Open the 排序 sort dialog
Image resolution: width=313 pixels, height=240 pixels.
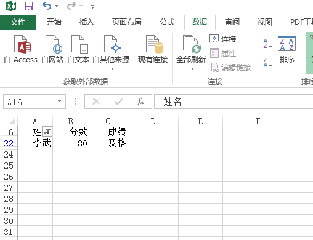287,49
